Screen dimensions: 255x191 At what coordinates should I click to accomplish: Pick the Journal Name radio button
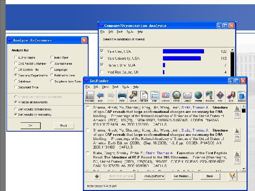52,63
